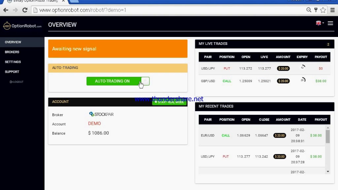Screen dimensions: 338x190
Task: Click DATE column header in recent trades
Action: pos(302,120)
